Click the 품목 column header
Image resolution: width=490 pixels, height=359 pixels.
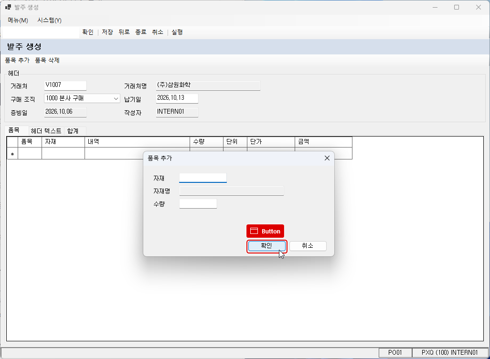pyautogui.click(x=30, y=142)
